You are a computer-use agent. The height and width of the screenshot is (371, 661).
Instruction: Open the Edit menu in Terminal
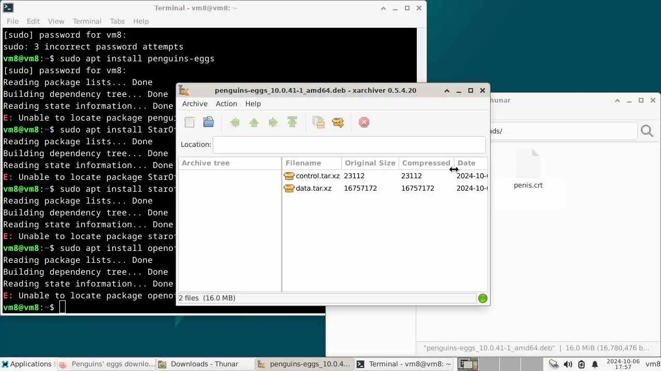[x=33, y=21]
